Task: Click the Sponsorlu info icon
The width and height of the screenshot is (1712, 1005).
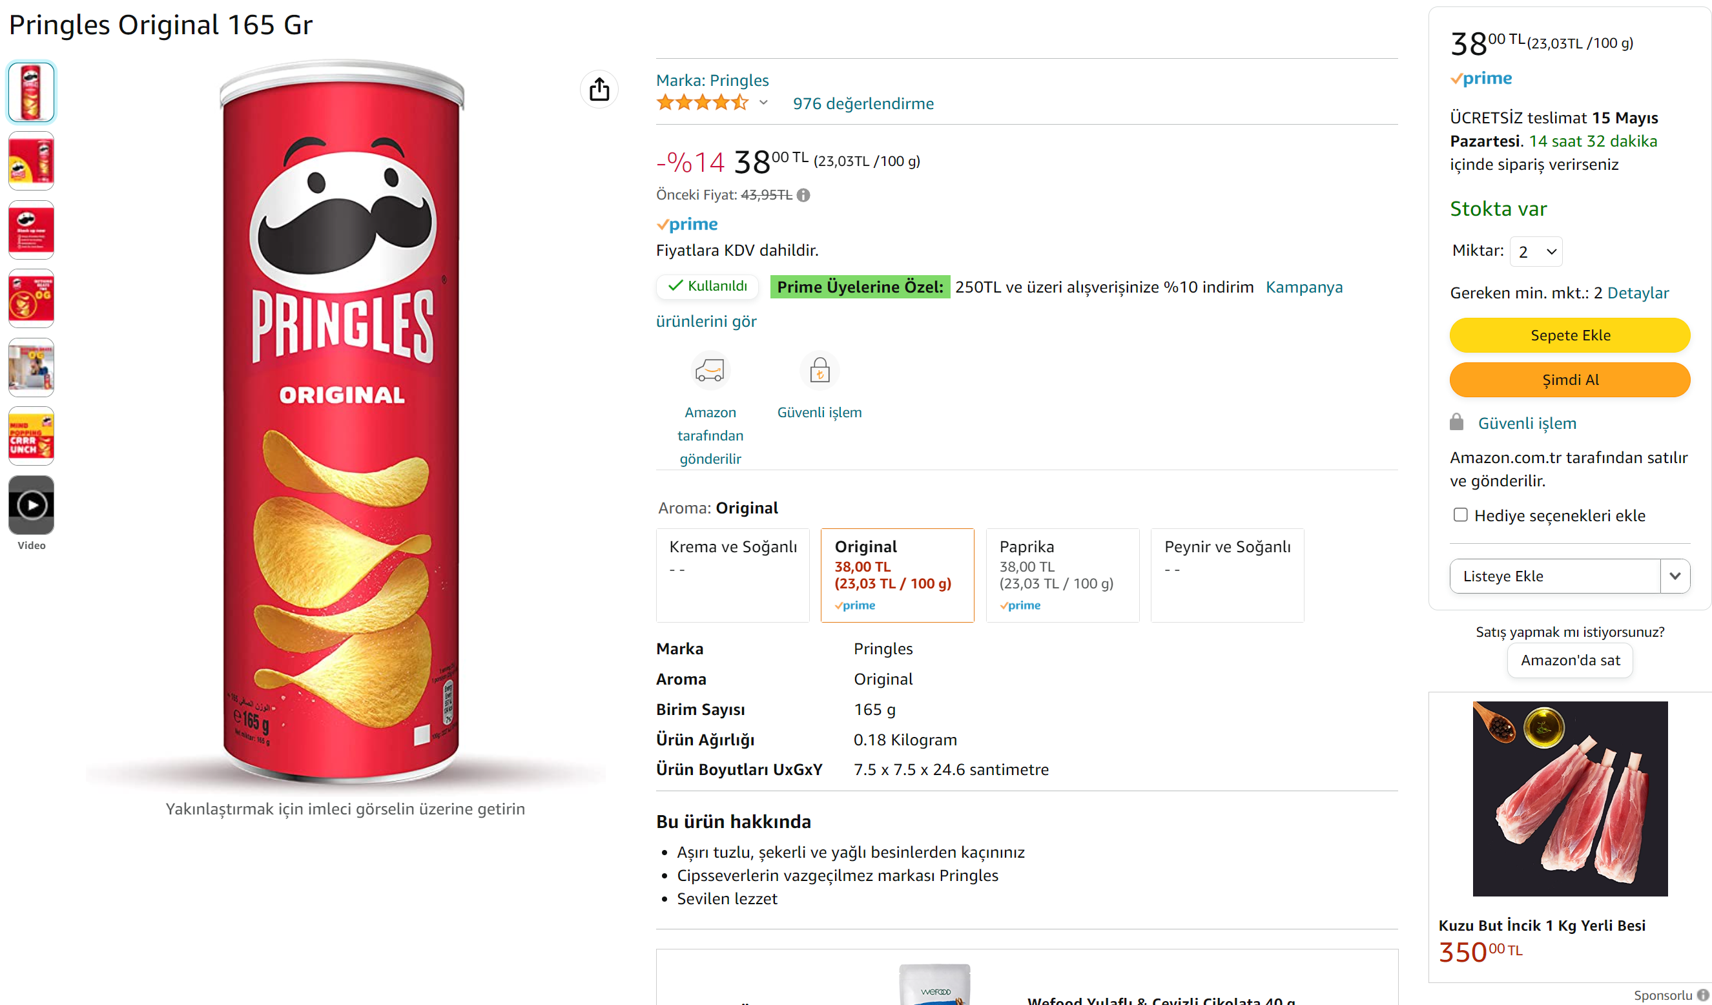Action: click(x=1702, y=995)
